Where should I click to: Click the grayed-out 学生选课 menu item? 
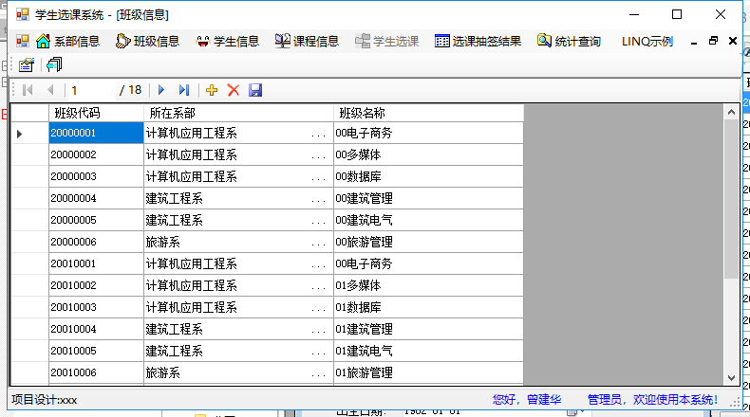[x=387, y=42]
